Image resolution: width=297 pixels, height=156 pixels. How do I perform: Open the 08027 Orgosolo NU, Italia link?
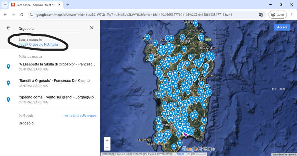click(x=38, y=44)
